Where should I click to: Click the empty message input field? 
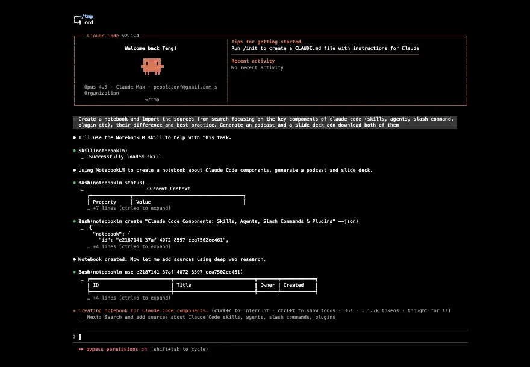(181, 336)
